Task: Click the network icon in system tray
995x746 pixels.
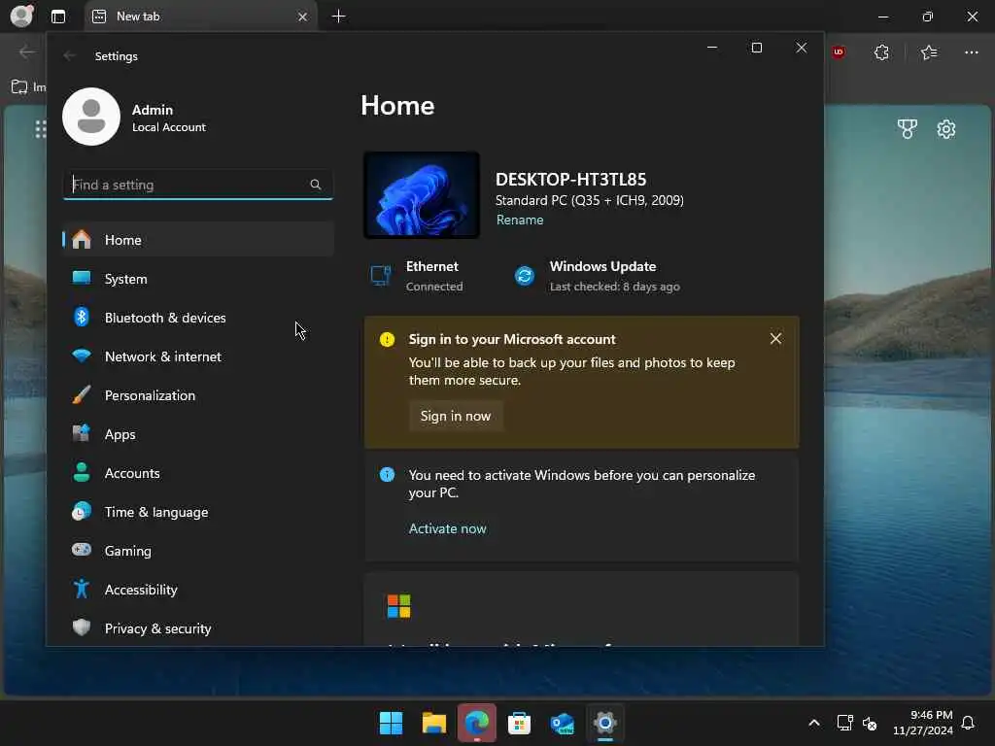Action: pyautogui.click(x=844, y=723)
